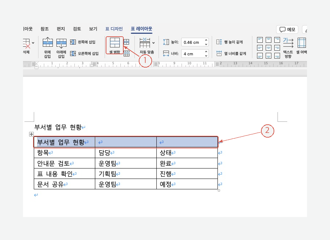Click the 메모 comment button
Screen dimensions: 330x240
(287, 29)
